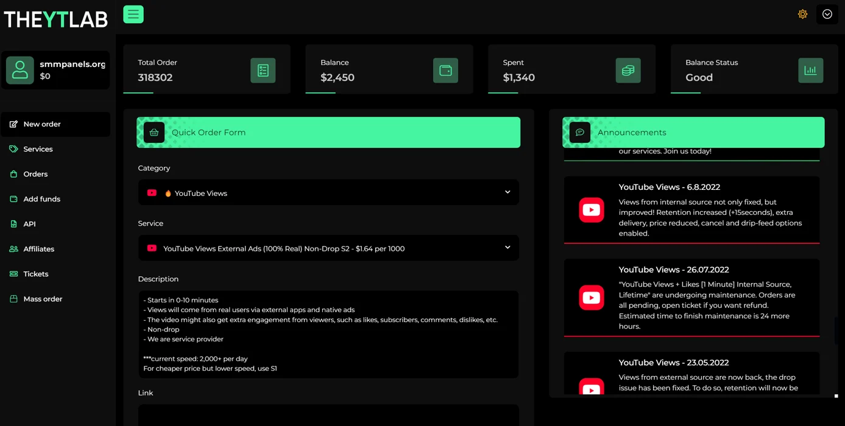The height and width of the screenshot is (426, 845).
Task: Click the 'current speed: 2,000+ per day' text
Action: [x=196, y=358]
